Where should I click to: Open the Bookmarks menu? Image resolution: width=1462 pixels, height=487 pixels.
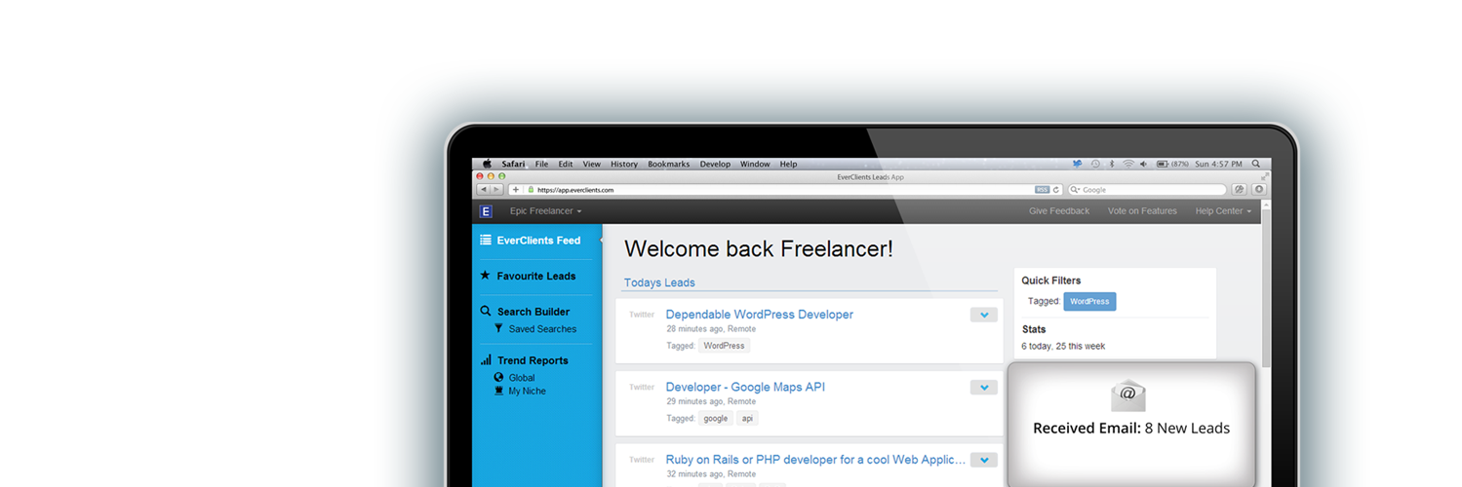coord(669,164)
